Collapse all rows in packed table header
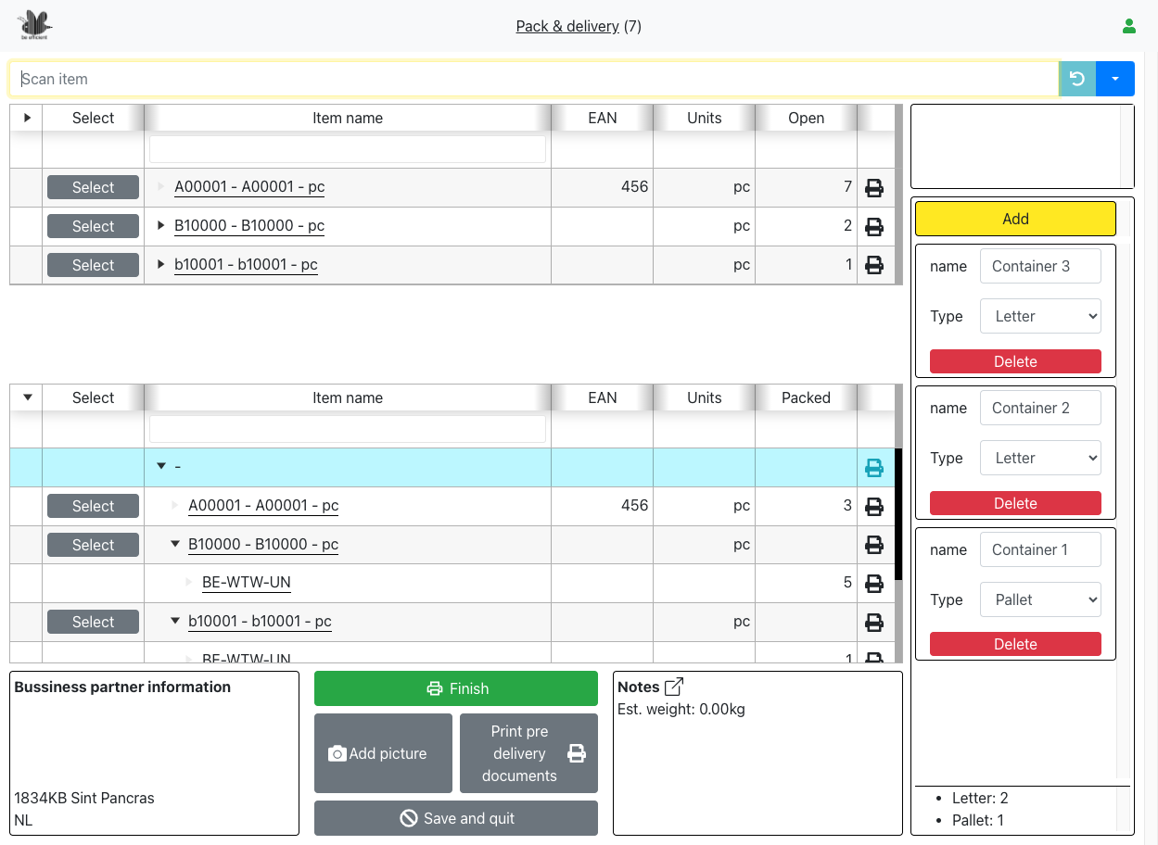Viewport: 1158px width, 845px height. point(27,397)
